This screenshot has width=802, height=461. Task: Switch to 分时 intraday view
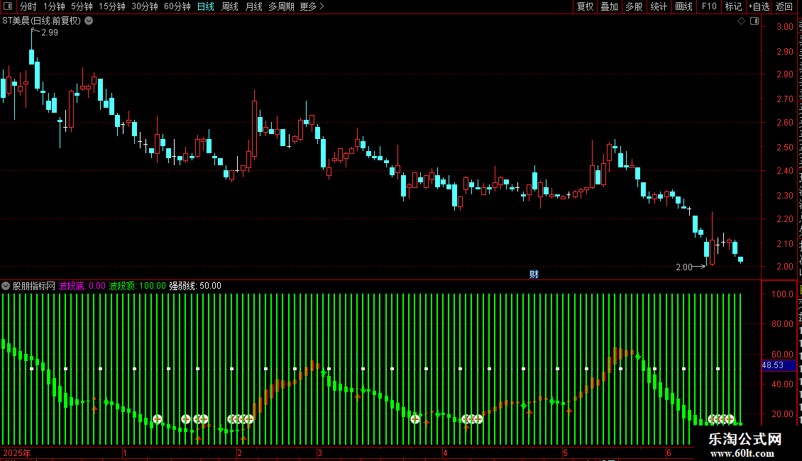28,6
